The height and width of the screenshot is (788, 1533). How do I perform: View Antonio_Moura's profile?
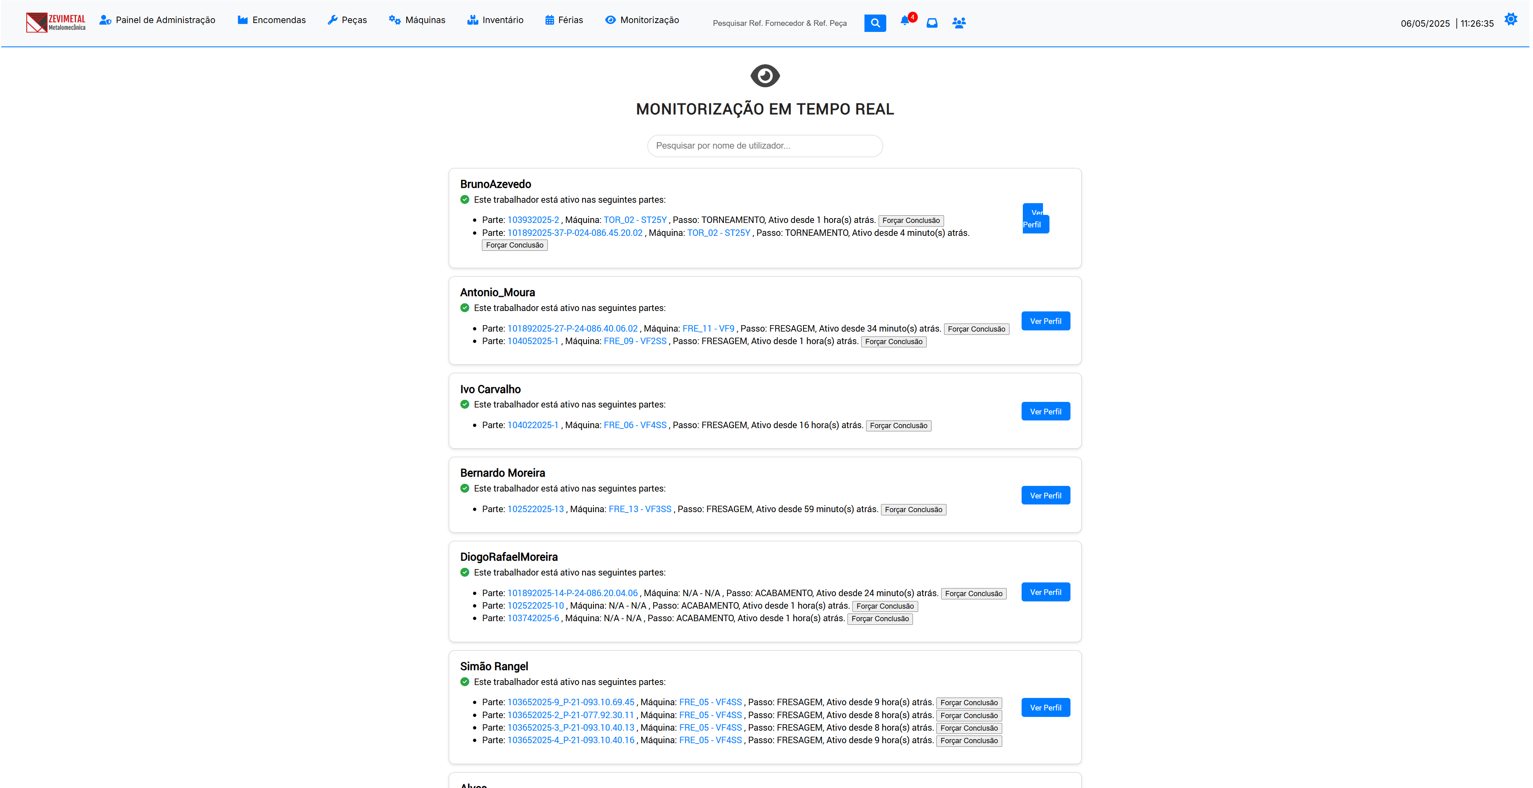[x=1045, y=322]
